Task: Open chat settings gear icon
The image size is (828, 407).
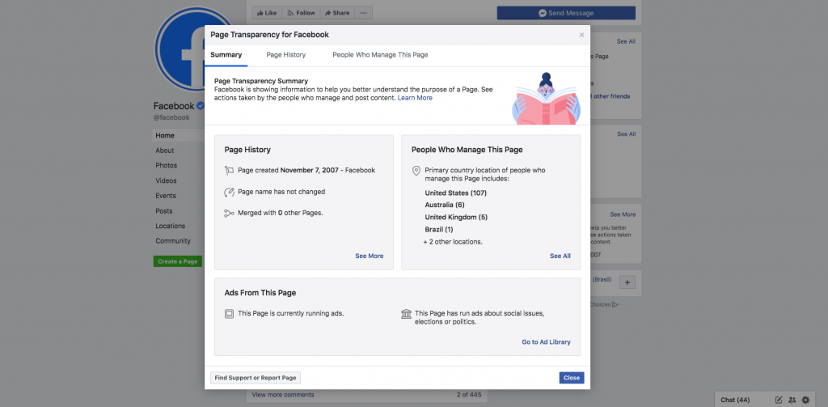Action: [x=805, y=401]
